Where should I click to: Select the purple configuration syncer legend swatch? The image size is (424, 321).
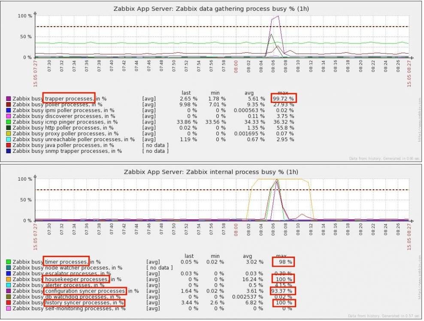9,291
